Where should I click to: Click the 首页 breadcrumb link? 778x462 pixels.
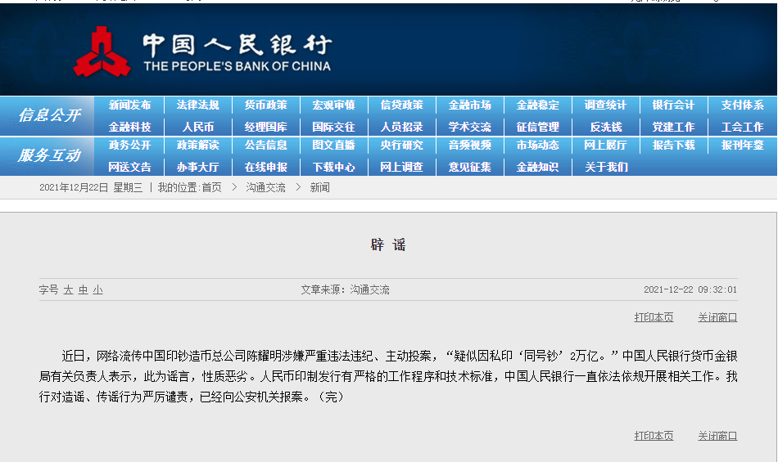(211, 187)
